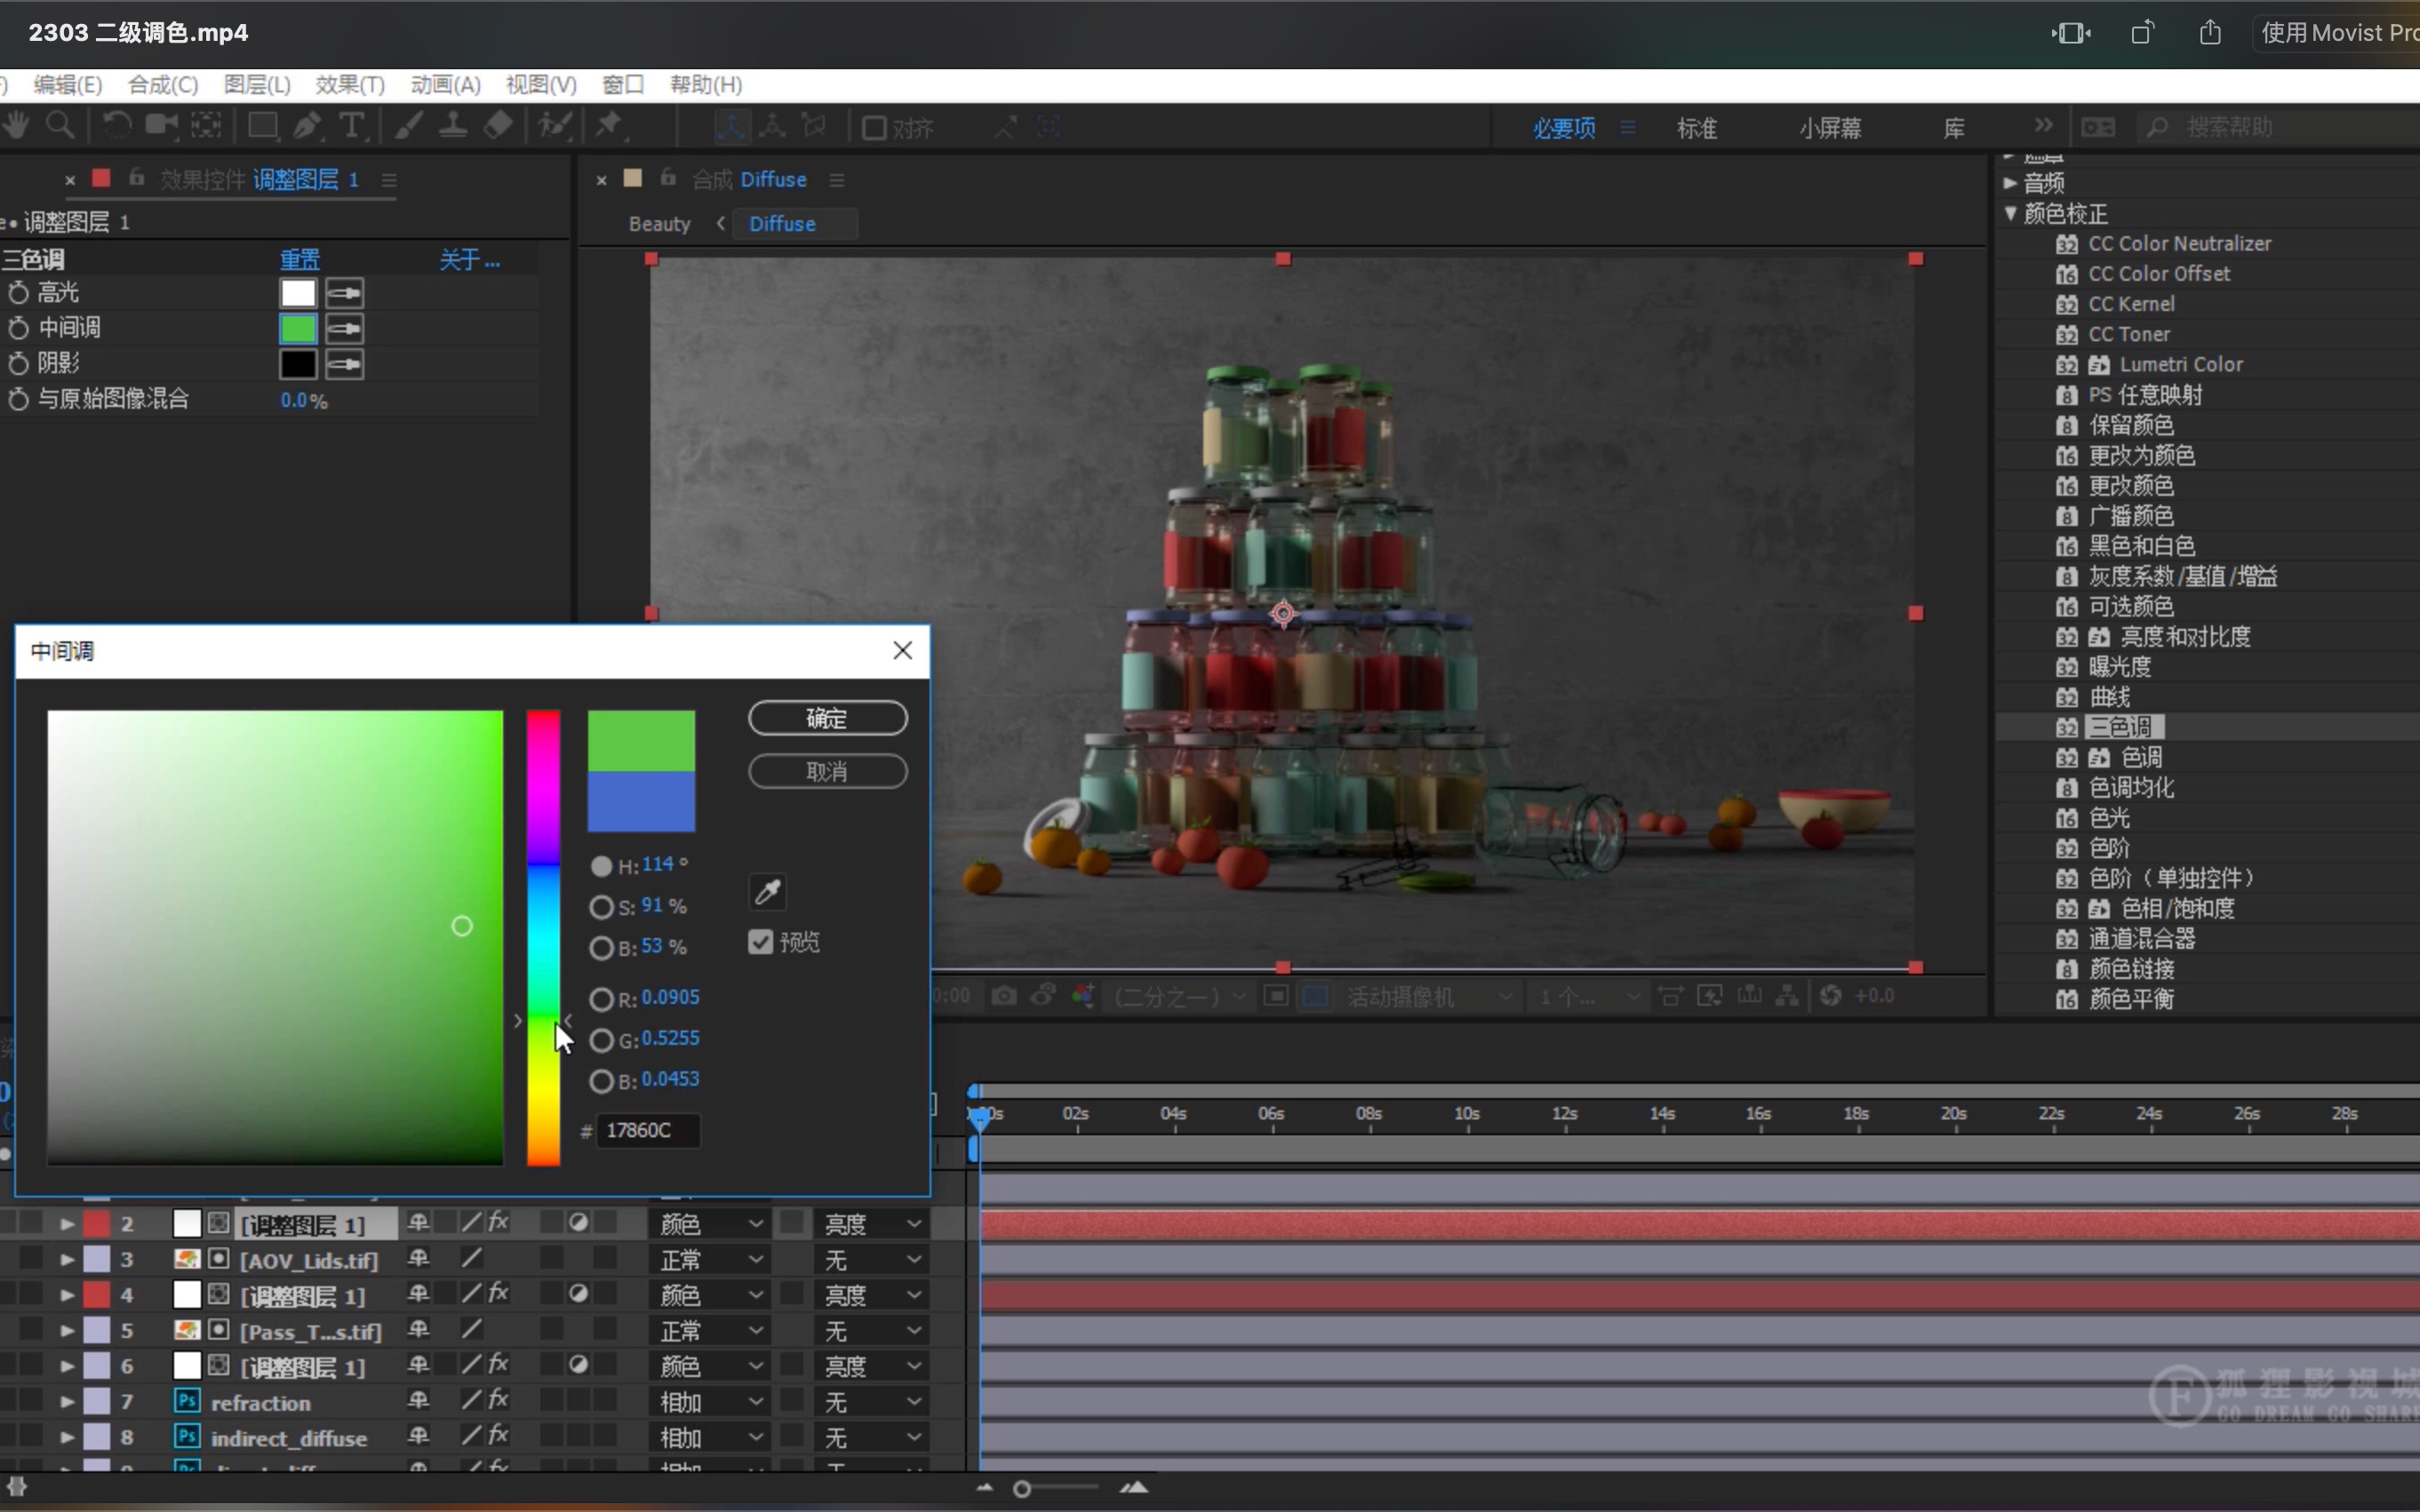Zoom in timeline mountain icon
The image size is (2420, 1512).
pos(1133,1488)
